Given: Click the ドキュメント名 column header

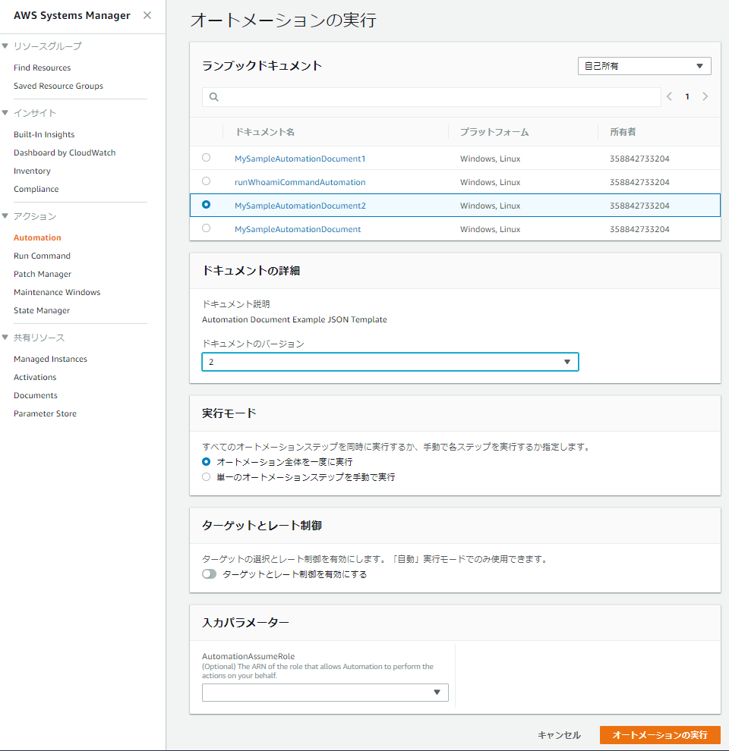Looking at the screenshot, I should pos(265,132).
